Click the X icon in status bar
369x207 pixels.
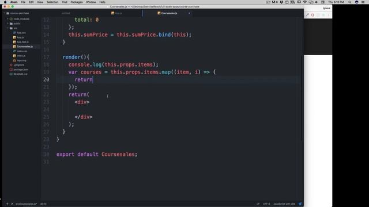click(12, 204)
